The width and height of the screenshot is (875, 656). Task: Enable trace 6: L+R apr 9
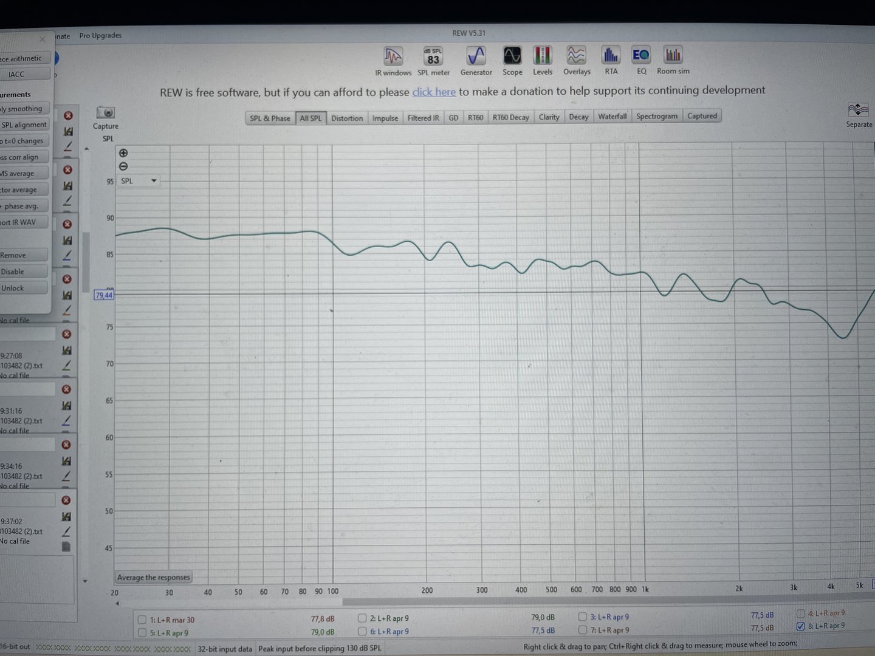pos(362,631)
